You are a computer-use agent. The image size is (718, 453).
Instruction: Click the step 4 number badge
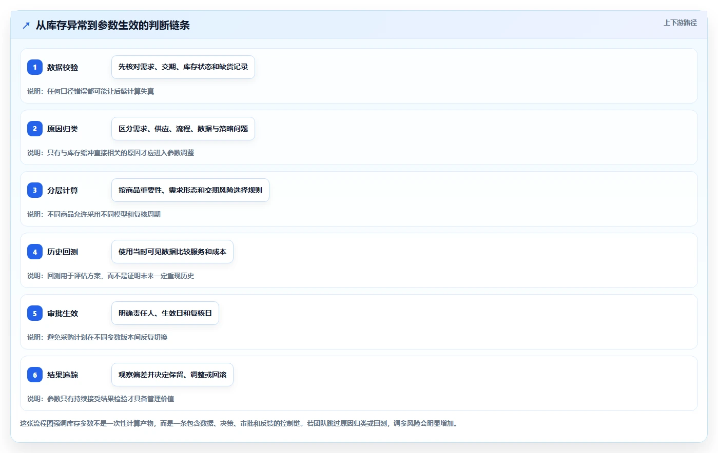(35, 252)
